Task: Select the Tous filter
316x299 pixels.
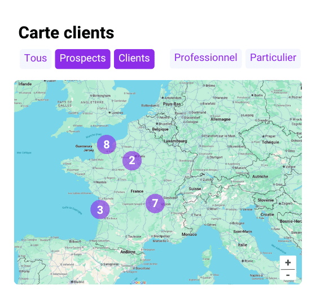Action: click(x=36, y=59)
